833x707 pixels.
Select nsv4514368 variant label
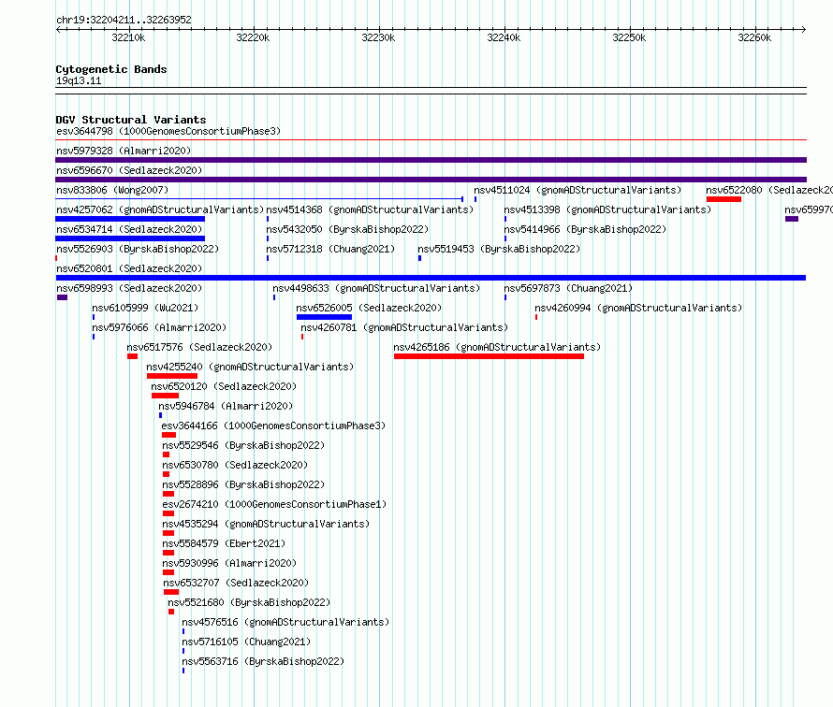tap(369, 209)
